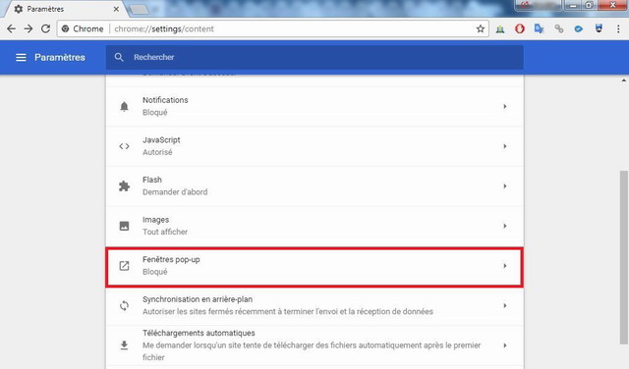Open the Chrome three-dot menu
The width and height of the screenshot is (629, 369).
(618, 28)
